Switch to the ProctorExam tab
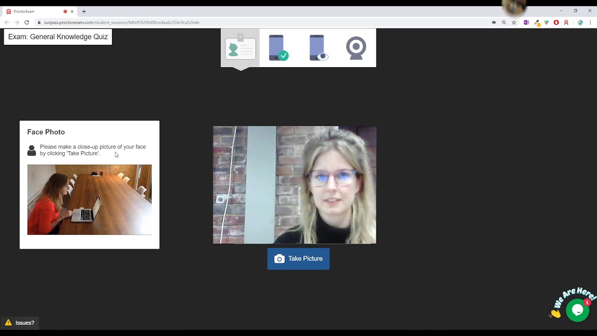 click(x=33, y=11)
